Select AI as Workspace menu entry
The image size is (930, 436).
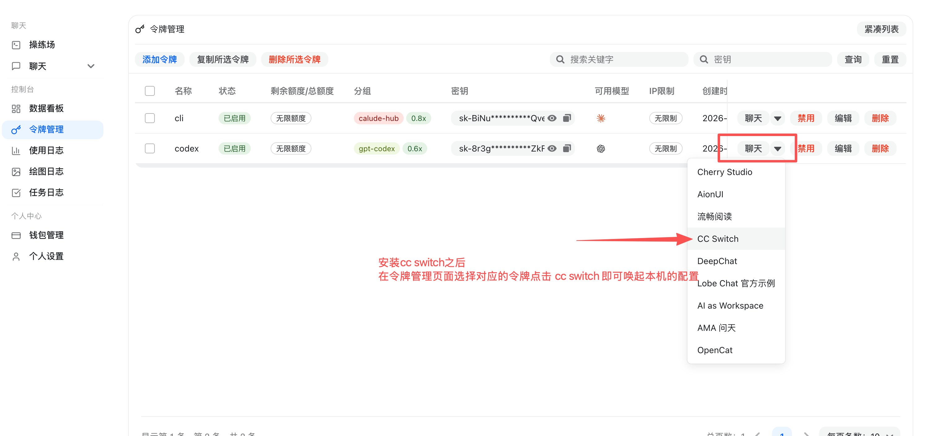[736, 306]
